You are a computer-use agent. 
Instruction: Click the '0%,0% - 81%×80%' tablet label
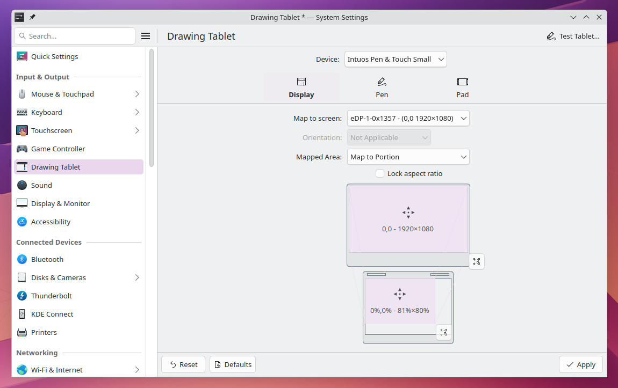pyautogui.click(x=400, y=311)
